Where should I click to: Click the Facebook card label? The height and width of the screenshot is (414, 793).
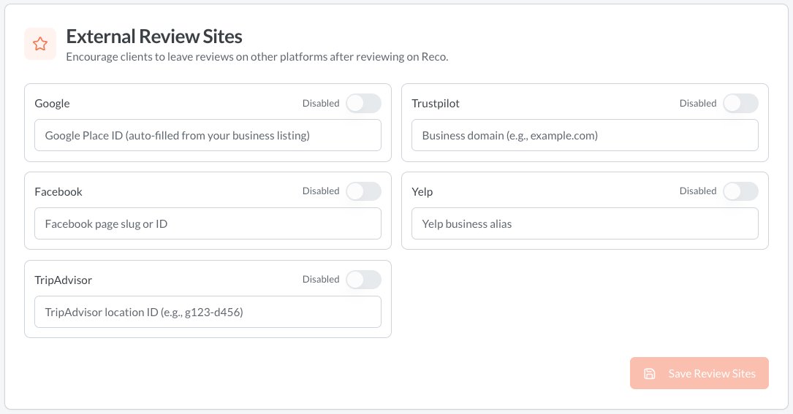(58, 191)
